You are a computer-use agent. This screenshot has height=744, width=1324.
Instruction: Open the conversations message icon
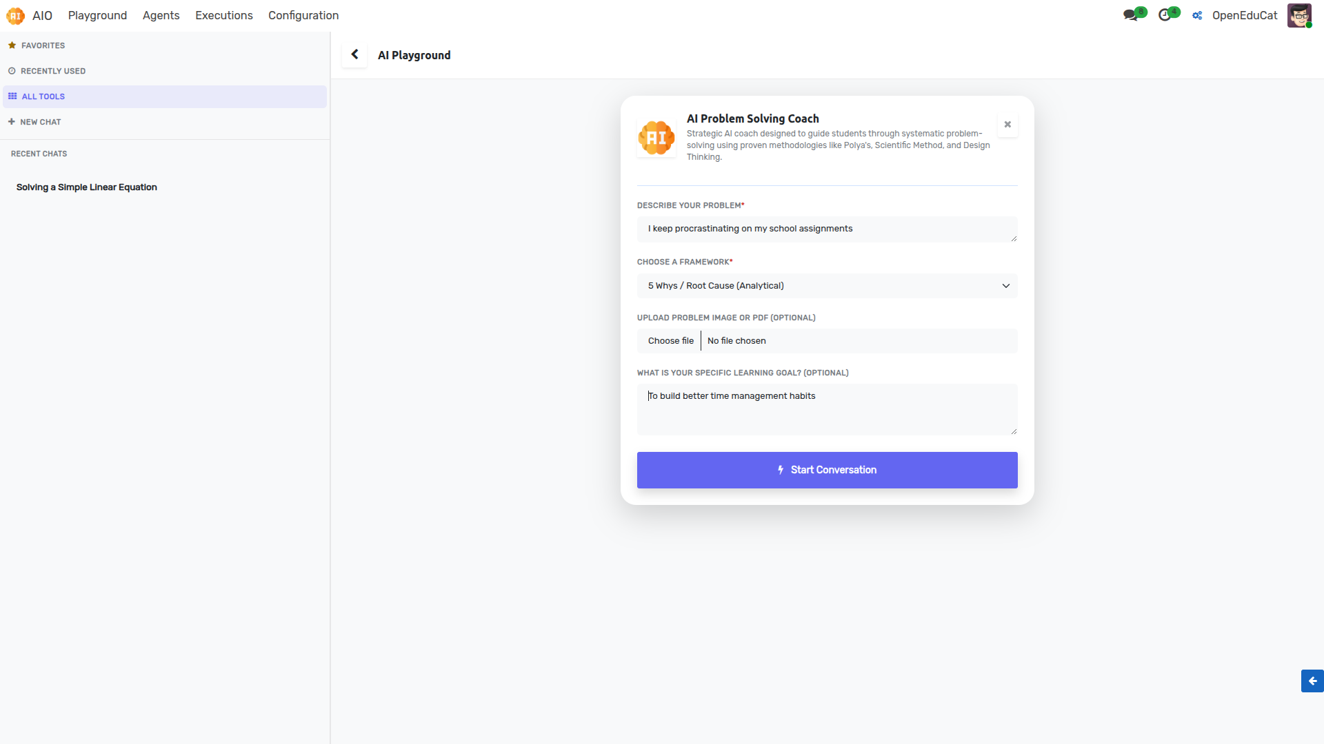coord(1130,15)
